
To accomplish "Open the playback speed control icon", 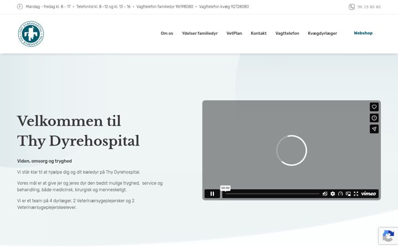I will 341,194.
